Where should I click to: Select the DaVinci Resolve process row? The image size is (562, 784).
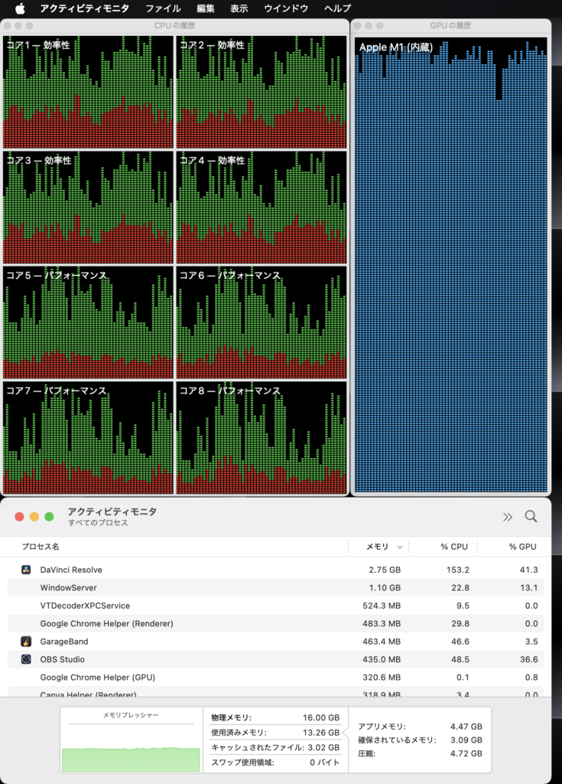275,570
